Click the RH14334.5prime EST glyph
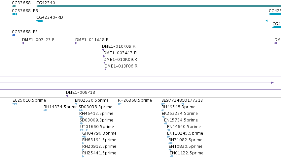 click(x=45, y=110)
